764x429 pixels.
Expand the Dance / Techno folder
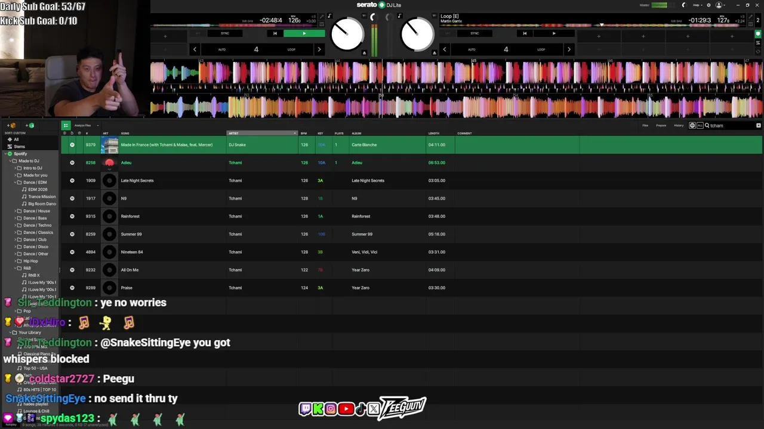click(x=16, y=225)
